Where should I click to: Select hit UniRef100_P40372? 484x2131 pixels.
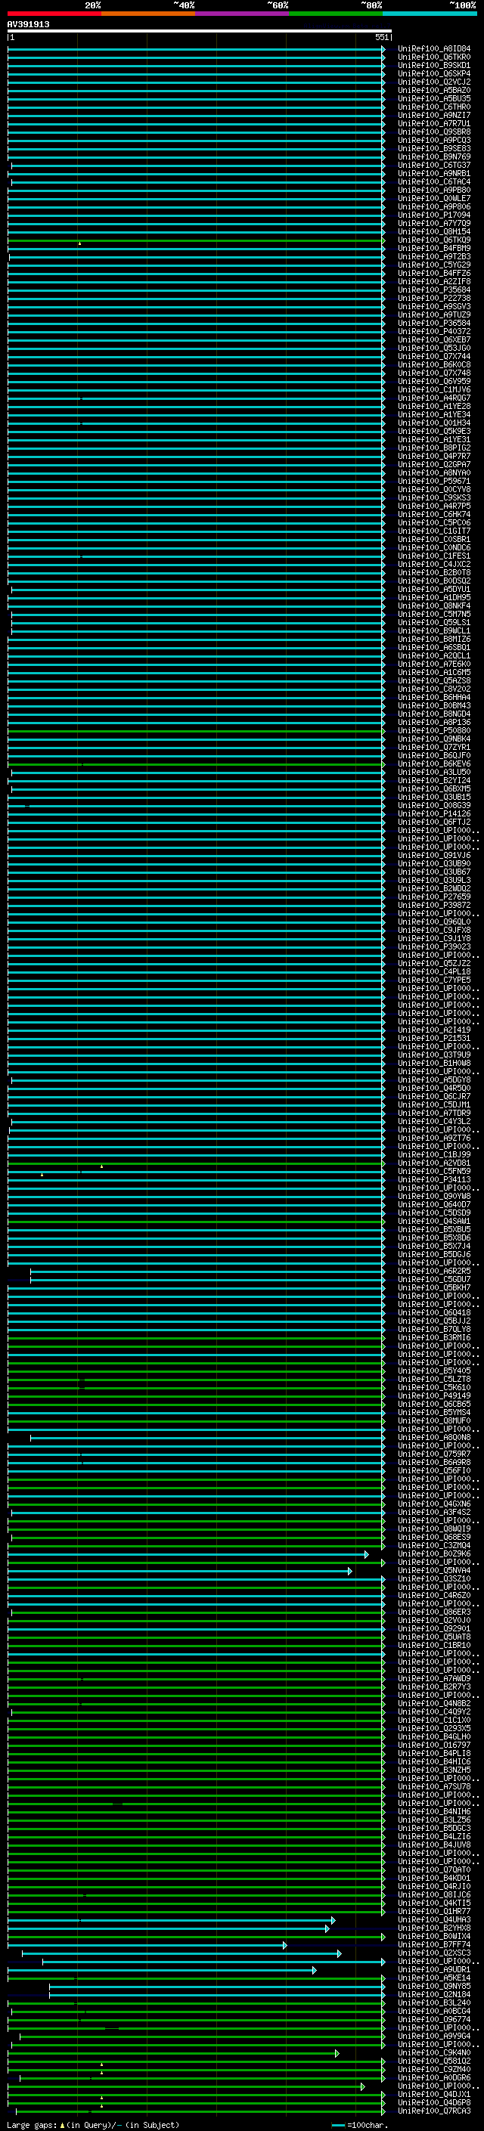tap(433, 332)
